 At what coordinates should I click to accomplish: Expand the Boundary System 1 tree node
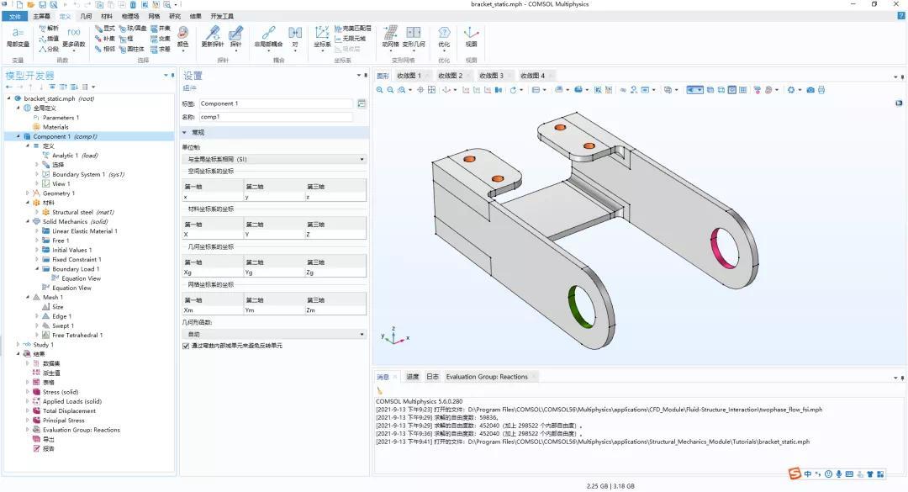[x=37, y=174]
